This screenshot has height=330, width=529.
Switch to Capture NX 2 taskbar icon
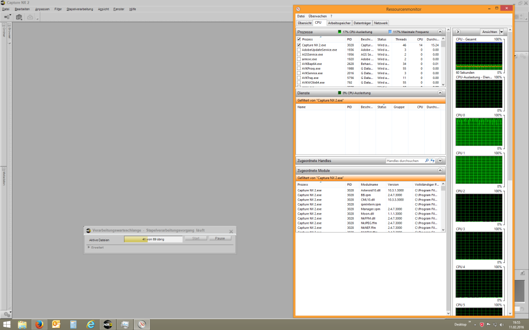tap(107, 325)
